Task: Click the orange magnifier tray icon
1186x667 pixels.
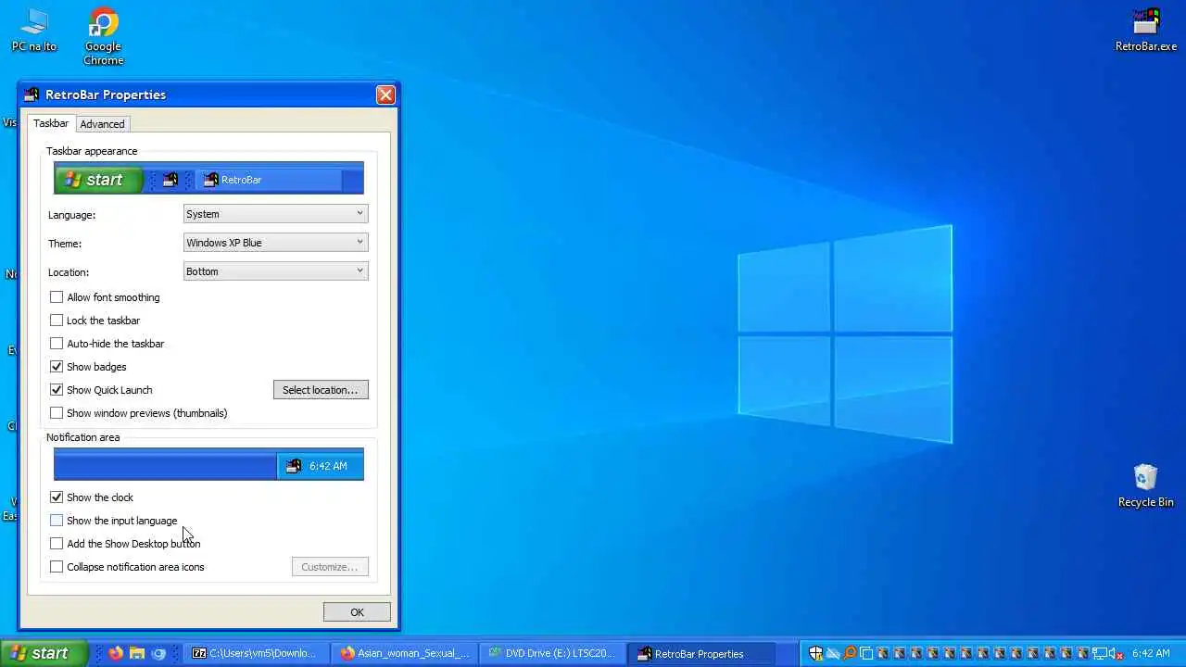Action: pos(850,653)
